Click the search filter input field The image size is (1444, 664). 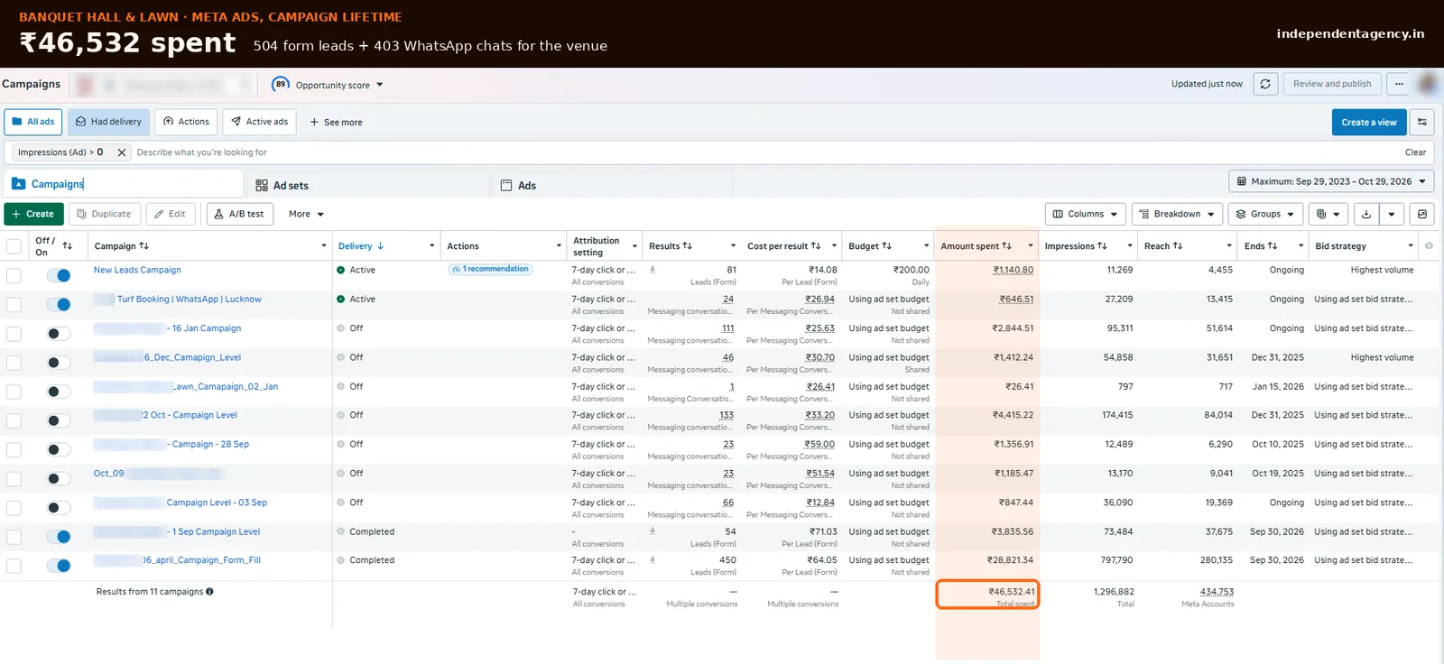tap(767, 152)
